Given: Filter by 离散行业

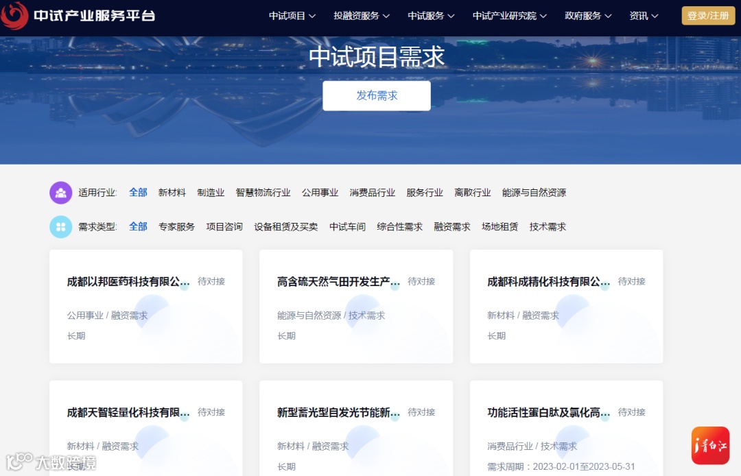Looking at the screenshot, I should pyautogui.click(x=473, y=193).
